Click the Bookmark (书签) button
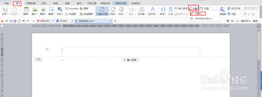262x97 pixels. point(232,14)
